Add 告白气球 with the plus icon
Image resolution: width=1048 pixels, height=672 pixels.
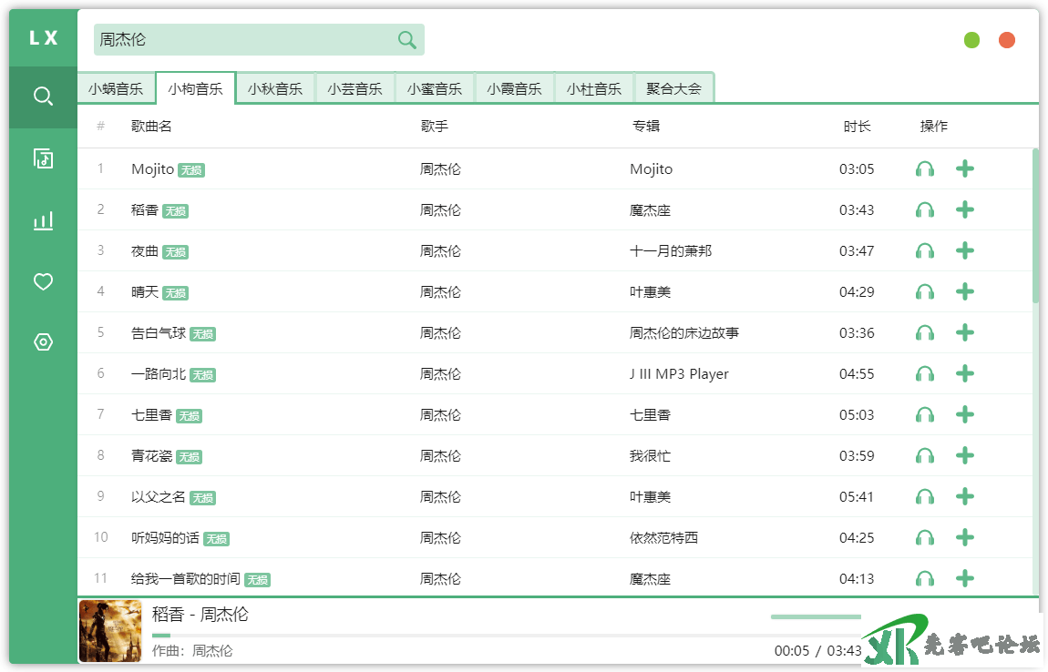pos(965,332)
